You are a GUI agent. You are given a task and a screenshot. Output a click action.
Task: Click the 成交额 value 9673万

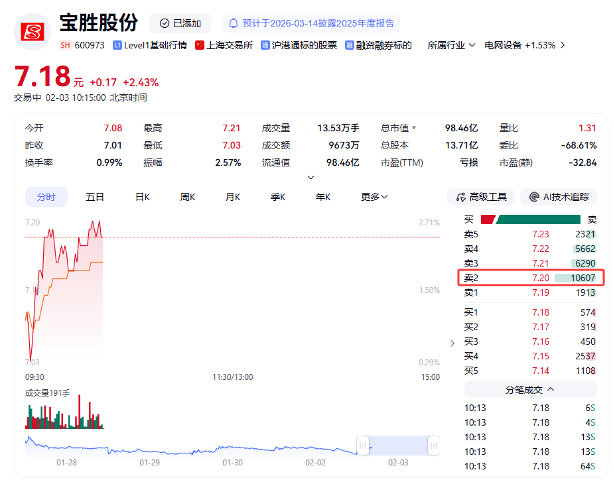[x=344, y=145]
